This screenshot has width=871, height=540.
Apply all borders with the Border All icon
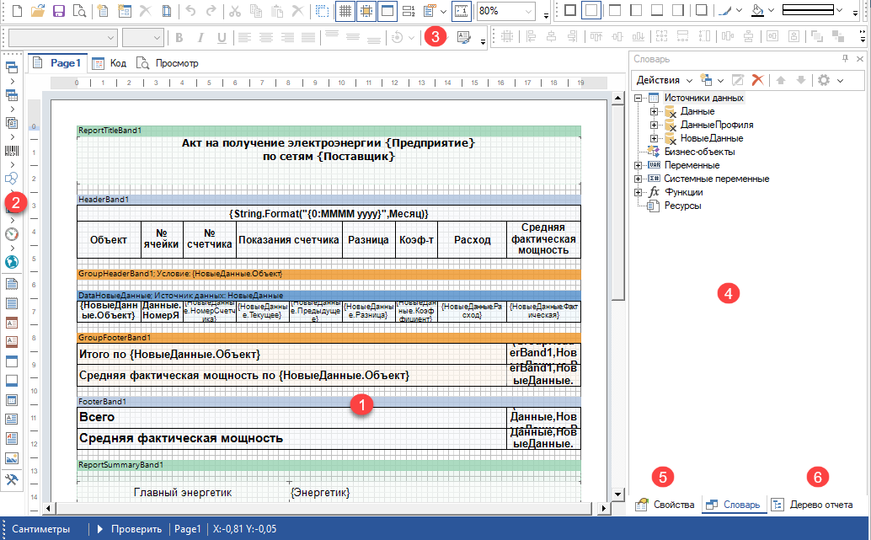570,11
